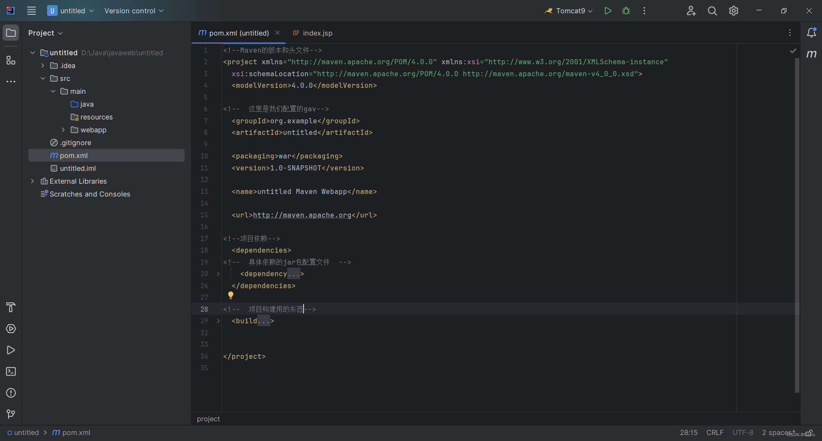Viewport: 822px width, 441px height.
Task: Open the Maven tool window
Action: 811,54
